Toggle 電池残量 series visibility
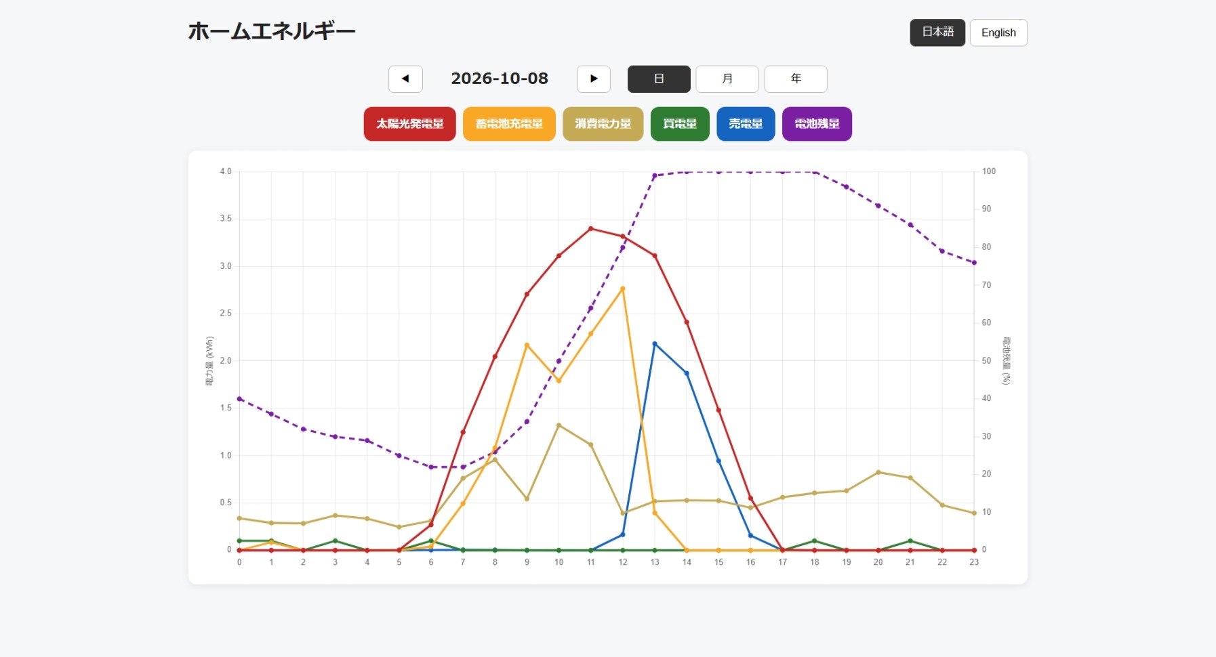The height and width of the screenshot is (657, 1216). tap(817, 124)
